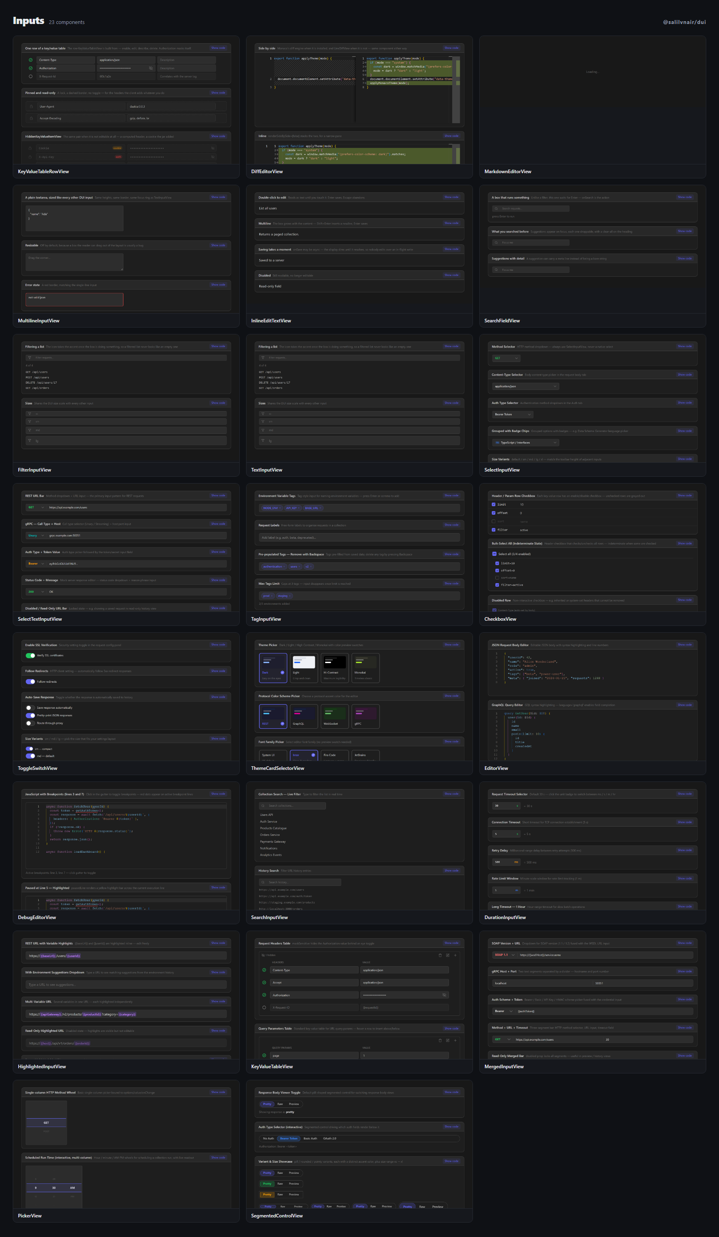Click Show code for Theme Picker
The width and height of the screenshot is (719, 1237).
coord(451,645)
